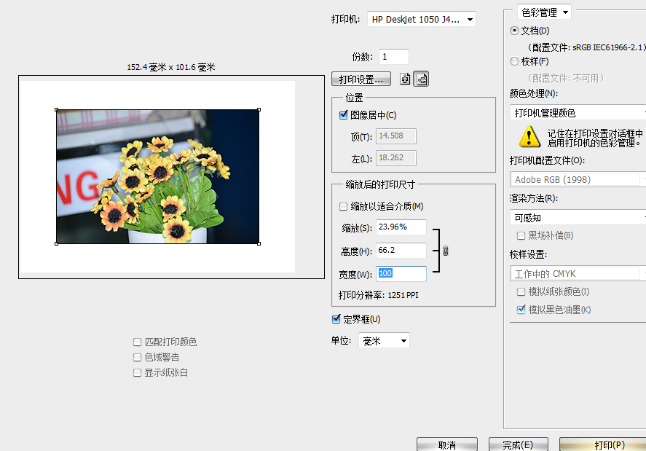
Task: Click the sunflower image print preview
Action: click(x=158, y=176)
